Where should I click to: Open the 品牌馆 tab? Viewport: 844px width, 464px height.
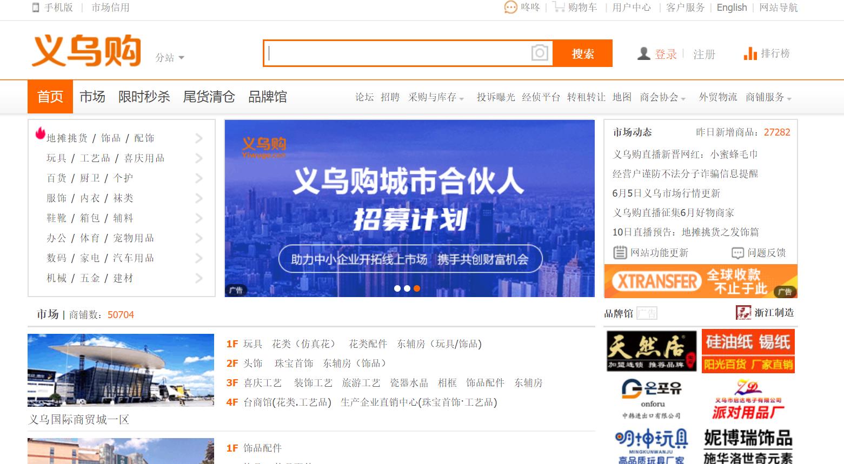267,97
